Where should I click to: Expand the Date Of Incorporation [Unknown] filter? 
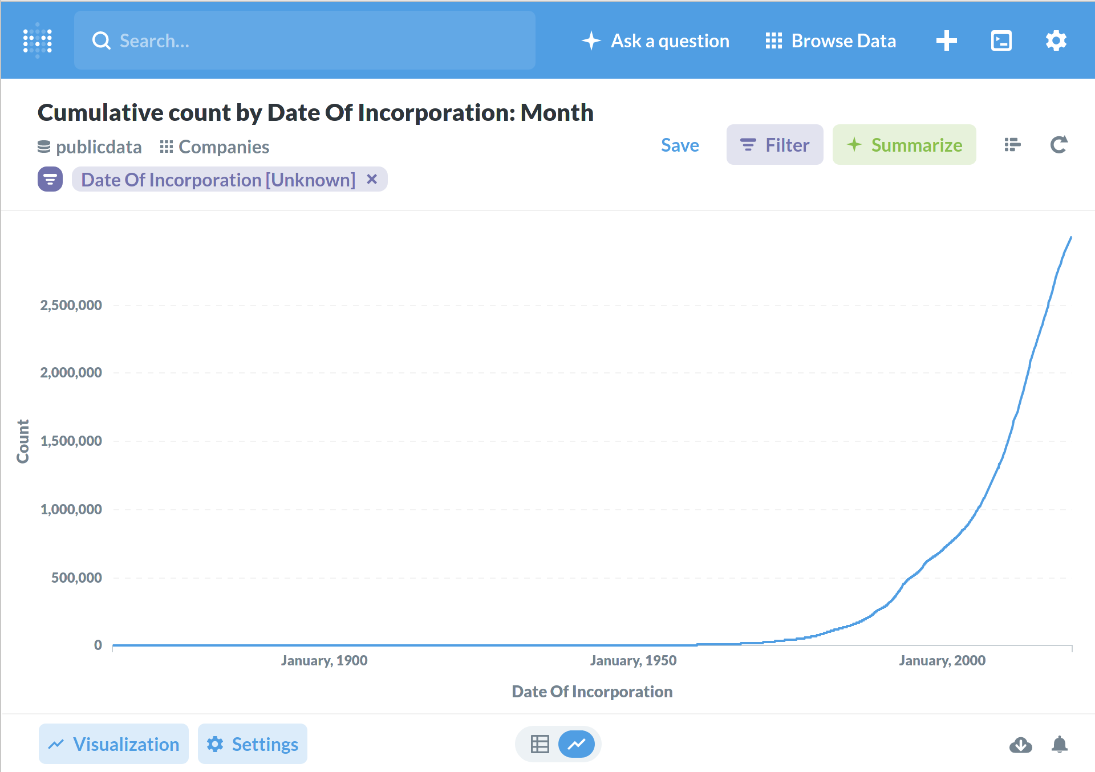(x=218, y=180)
